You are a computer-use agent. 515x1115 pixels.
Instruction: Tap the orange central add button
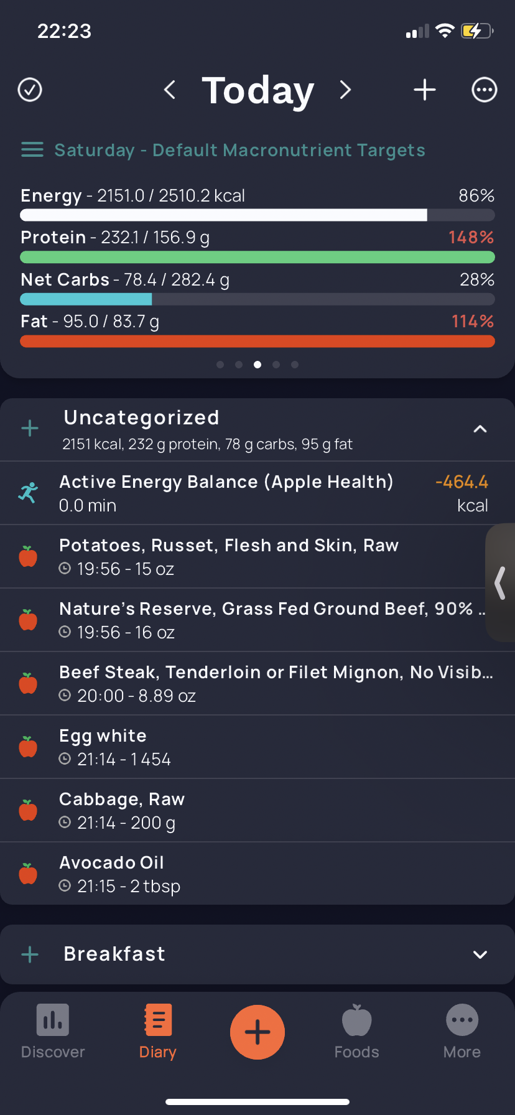coord(257,1032)
